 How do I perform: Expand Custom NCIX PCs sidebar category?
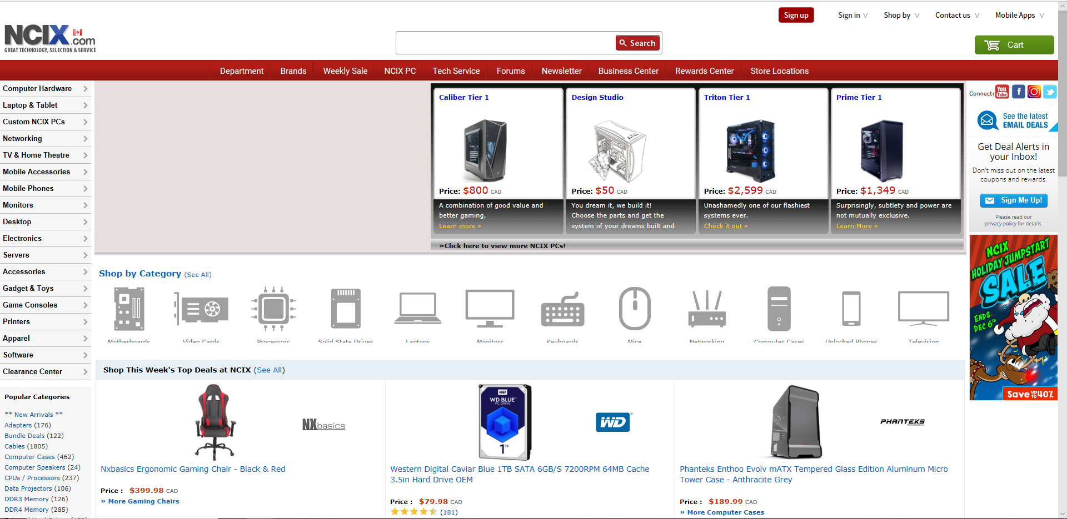pos(46,122)
